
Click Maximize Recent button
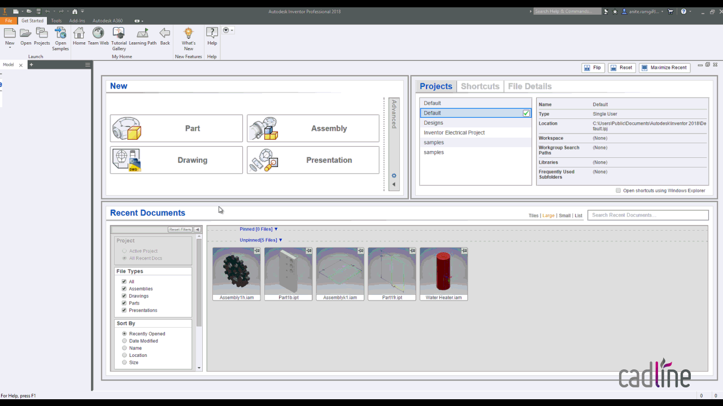click(x=665, y=68)
